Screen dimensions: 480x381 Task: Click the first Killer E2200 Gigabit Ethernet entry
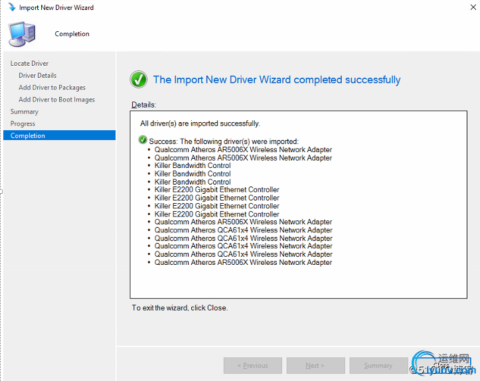tap(216, 190)
